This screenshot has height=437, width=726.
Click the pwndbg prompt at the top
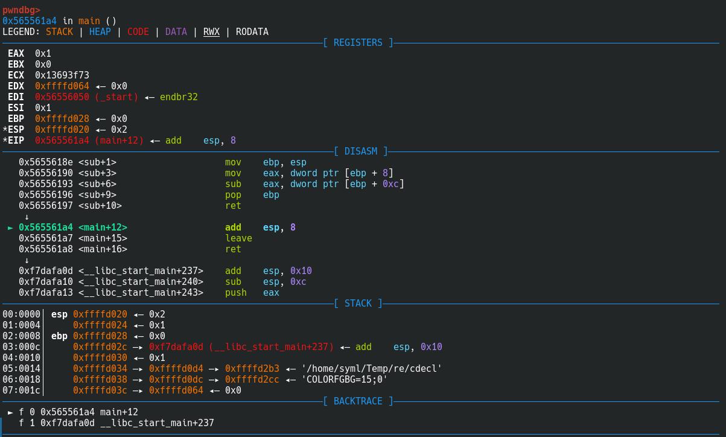coord(21,10)
